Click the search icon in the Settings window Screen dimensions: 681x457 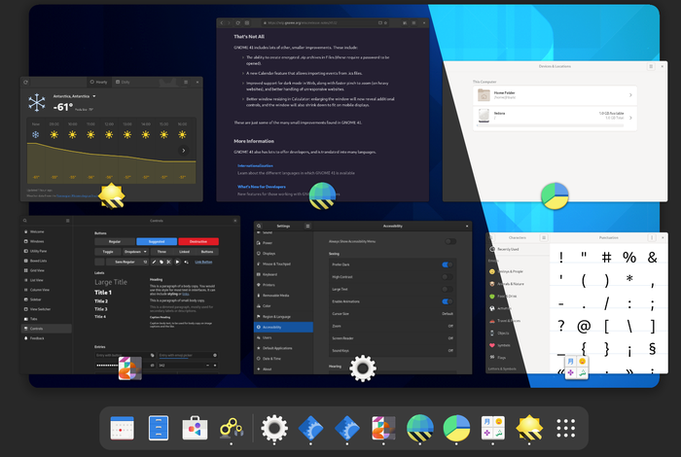(259, 227)
